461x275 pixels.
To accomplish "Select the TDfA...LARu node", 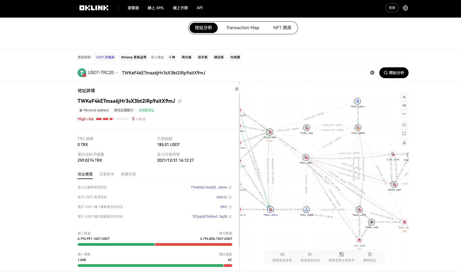I will [306, 157].
